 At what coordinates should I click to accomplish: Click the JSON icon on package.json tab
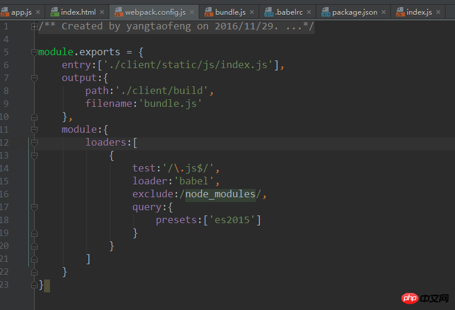point(326,12)
